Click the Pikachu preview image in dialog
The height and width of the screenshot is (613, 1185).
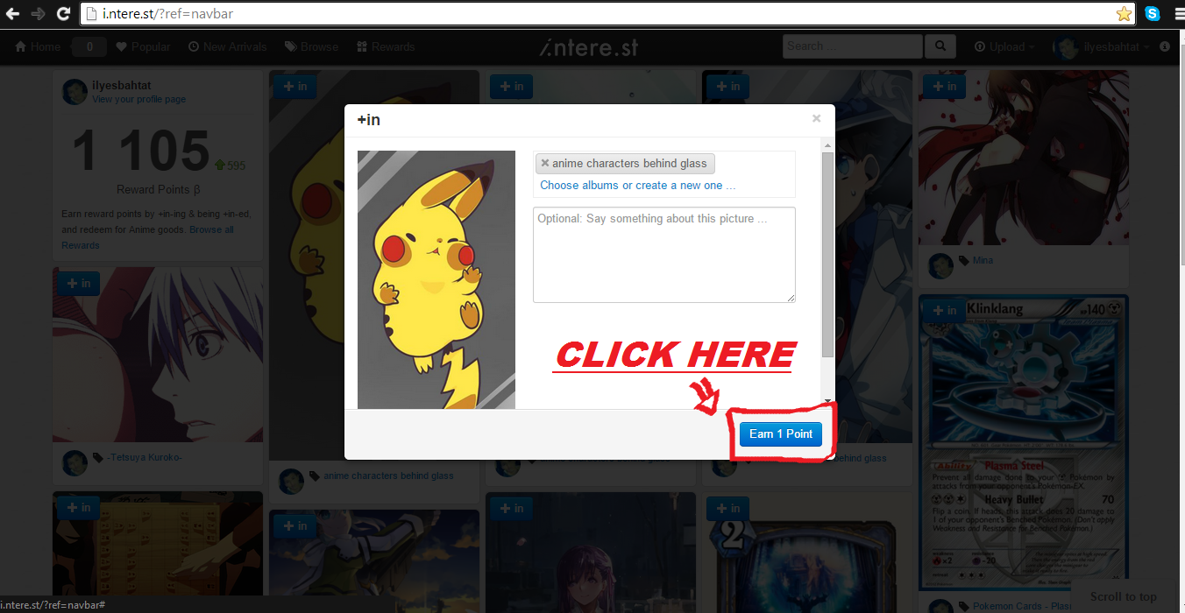(x=436, y=279)
